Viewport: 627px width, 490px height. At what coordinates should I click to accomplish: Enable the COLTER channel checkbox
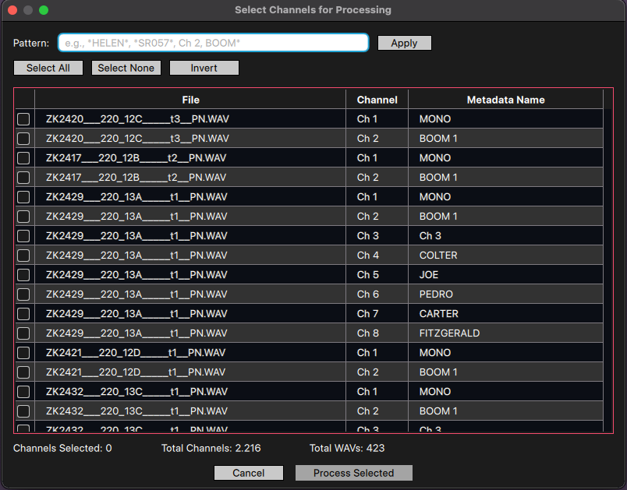tap(23, 256)
